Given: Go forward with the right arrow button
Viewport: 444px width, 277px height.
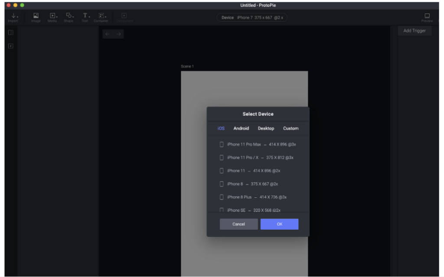Looking at the screenshot, I should (119, 34).
